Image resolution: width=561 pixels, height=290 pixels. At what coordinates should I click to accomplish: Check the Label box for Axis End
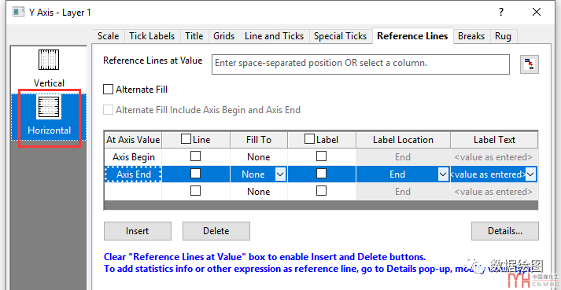point(321,174)
